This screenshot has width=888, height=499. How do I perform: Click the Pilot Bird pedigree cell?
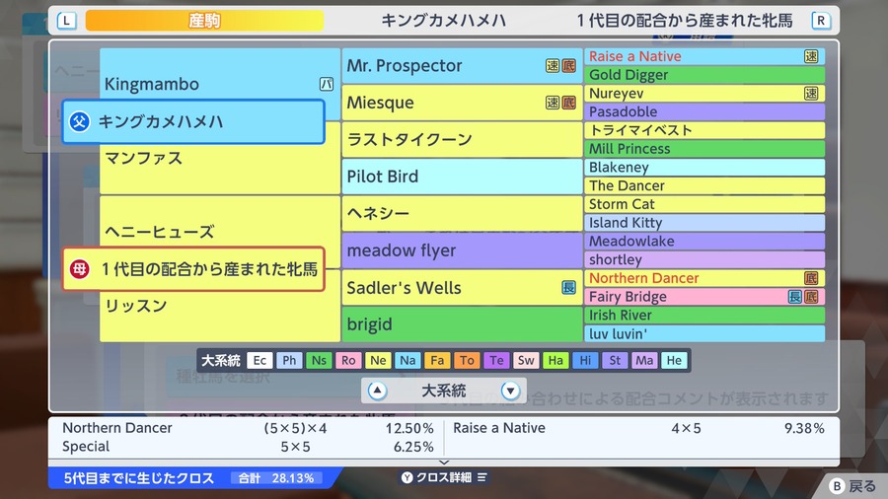coord(462,177)
